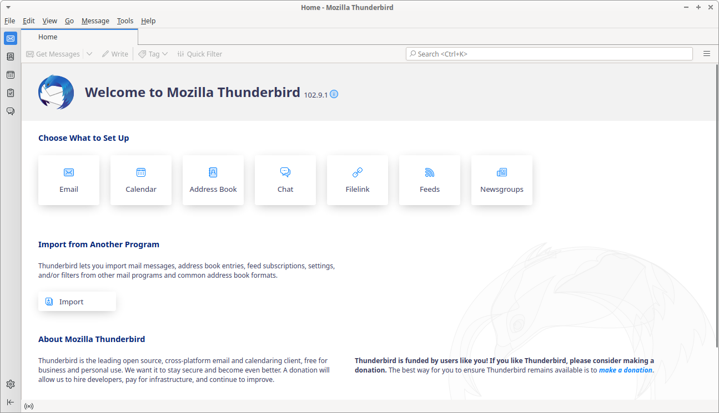Open Address Book from the sidebar
This screenshot has width=719, height=413.
point(11,57)
